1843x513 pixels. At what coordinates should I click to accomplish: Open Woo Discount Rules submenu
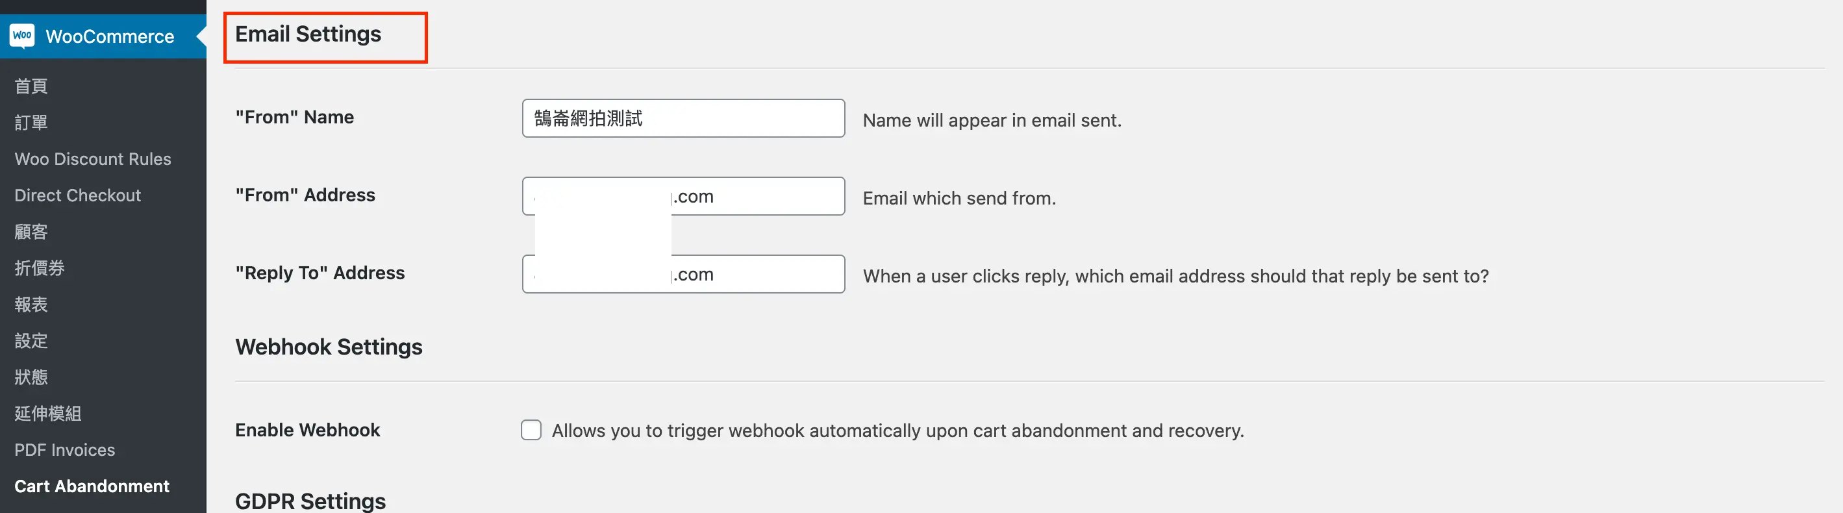tap(93, 159)
